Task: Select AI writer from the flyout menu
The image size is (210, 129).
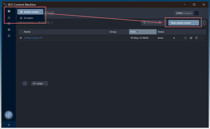Action: [x=30, y=18]
